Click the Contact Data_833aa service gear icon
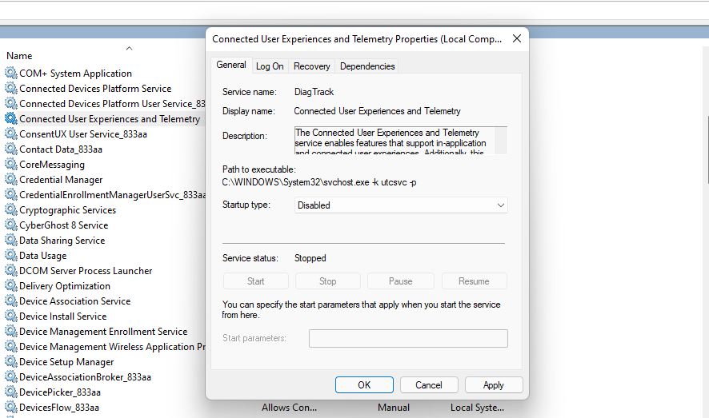The image size is (709, 418). pyautogui.click(x=10, y=149)
